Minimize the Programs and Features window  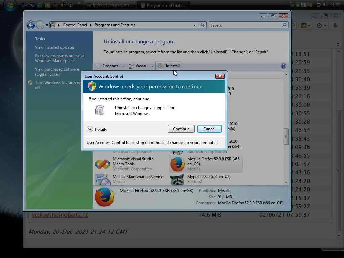pyautogui.click(x=263, y=16)
